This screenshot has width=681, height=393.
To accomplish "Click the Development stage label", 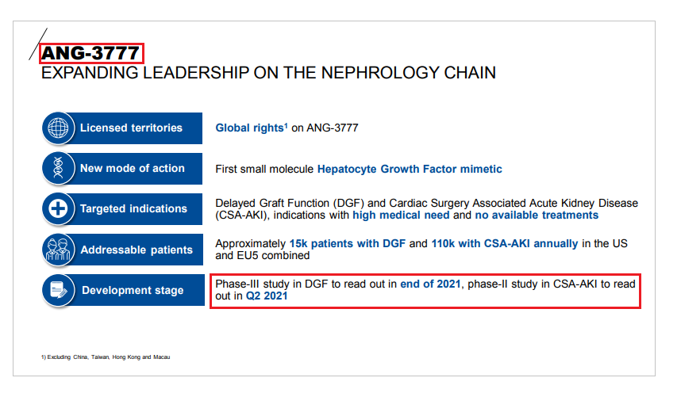I will click(x=133, y=291).
